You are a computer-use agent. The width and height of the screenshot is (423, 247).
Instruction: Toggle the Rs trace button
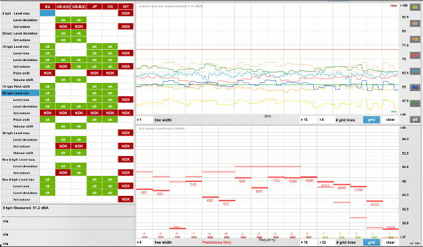tap(415, 104)
